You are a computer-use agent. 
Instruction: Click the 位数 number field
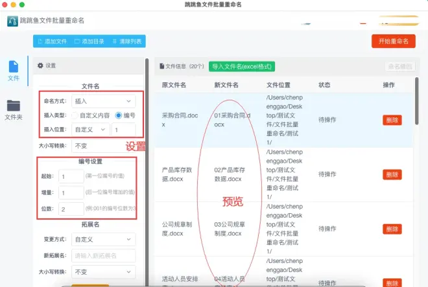tap(71, 209)
